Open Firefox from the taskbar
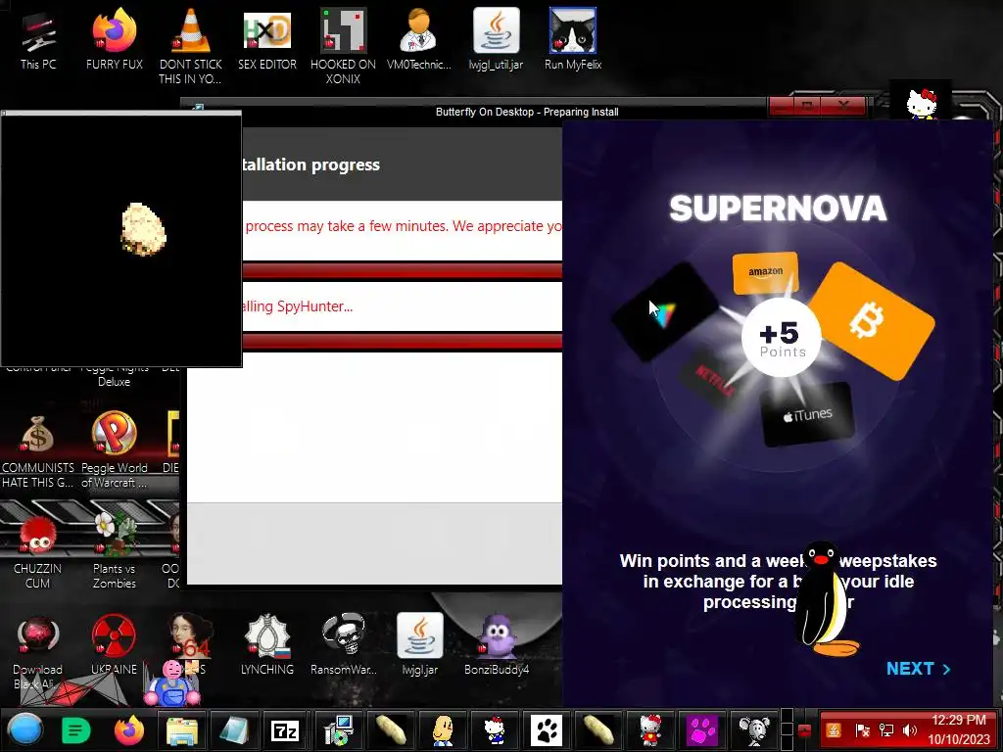Image resolution: width=1003 pixels, height=752 pixels. click(x=128, y=729)
